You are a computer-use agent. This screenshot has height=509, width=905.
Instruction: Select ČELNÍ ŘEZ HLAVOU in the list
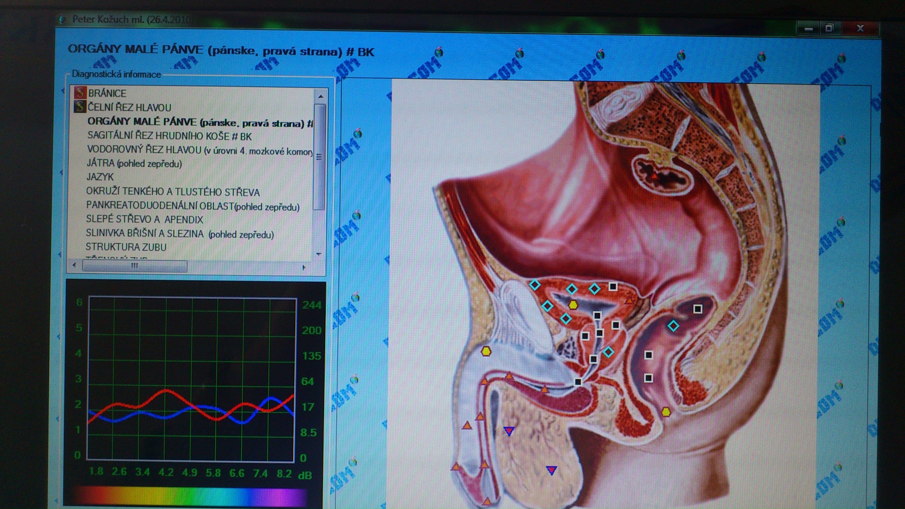[129, 107]
